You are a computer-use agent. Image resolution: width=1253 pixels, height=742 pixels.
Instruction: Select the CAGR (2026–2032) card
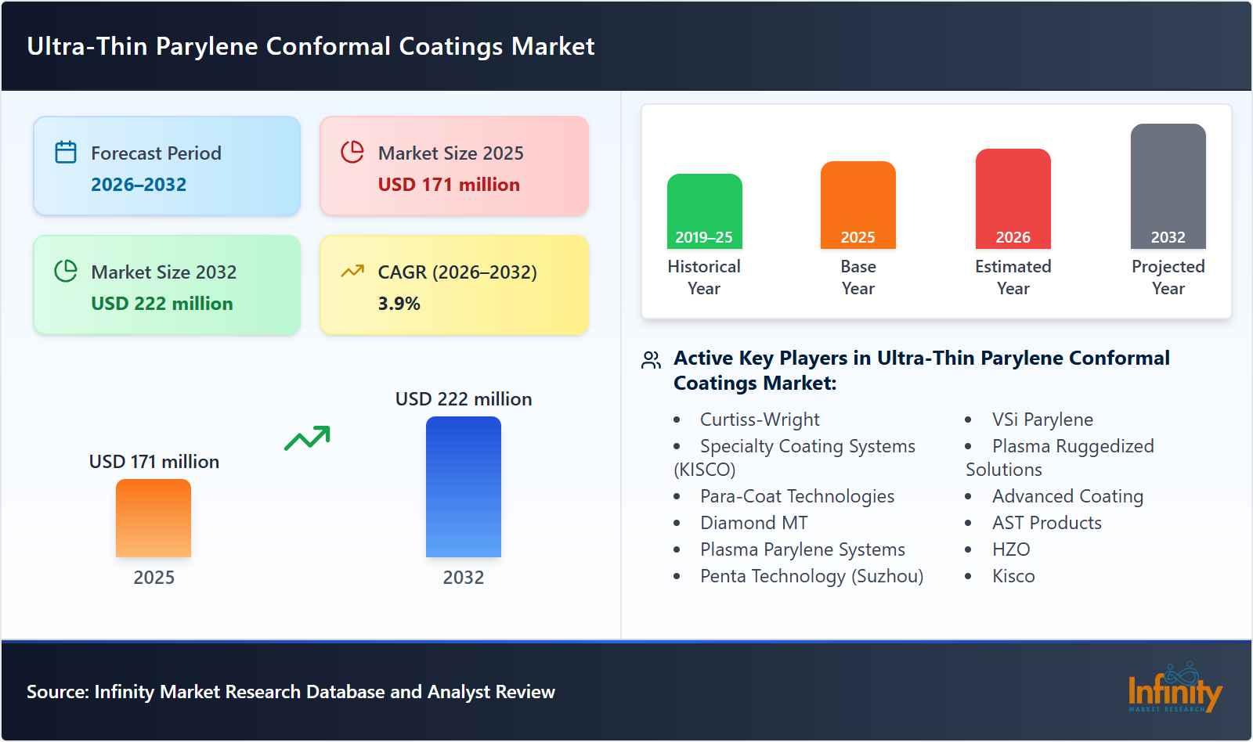click(x=454, y=285)
